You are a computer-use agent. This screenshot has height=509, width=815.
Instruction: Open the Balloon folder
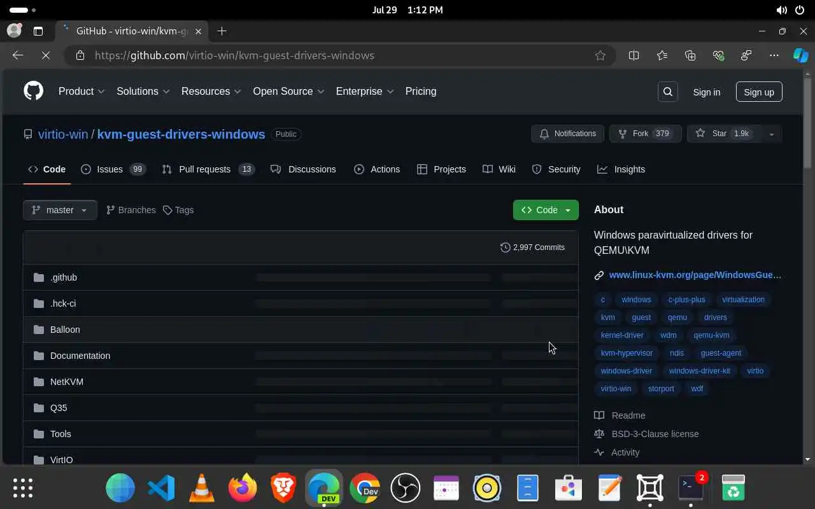[x=65, y=330]
